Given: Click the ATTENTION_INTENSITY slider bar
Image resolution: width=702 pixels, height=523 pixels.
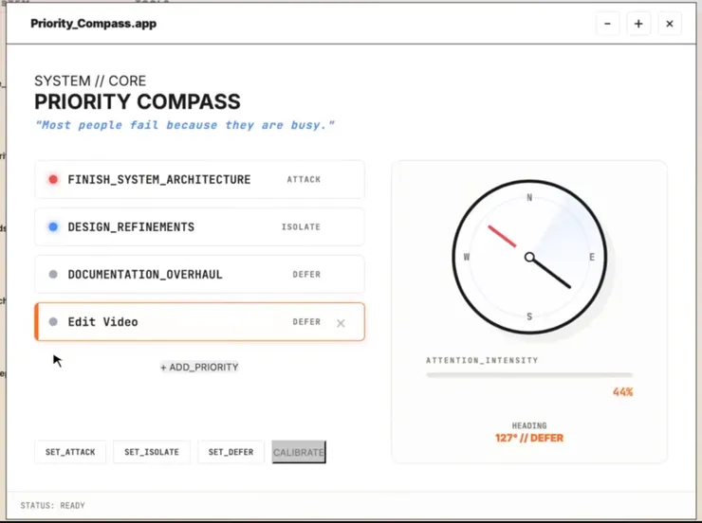Looking at the screenshot, I should [528, 375].
